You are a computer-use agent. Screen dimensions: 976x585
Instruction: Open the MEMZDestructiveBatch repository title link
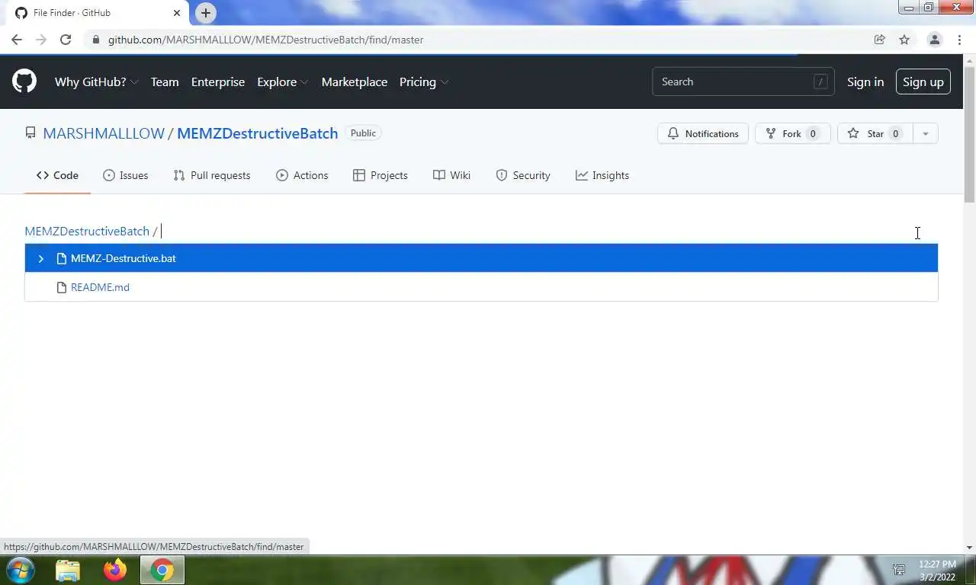pos(258,133)
